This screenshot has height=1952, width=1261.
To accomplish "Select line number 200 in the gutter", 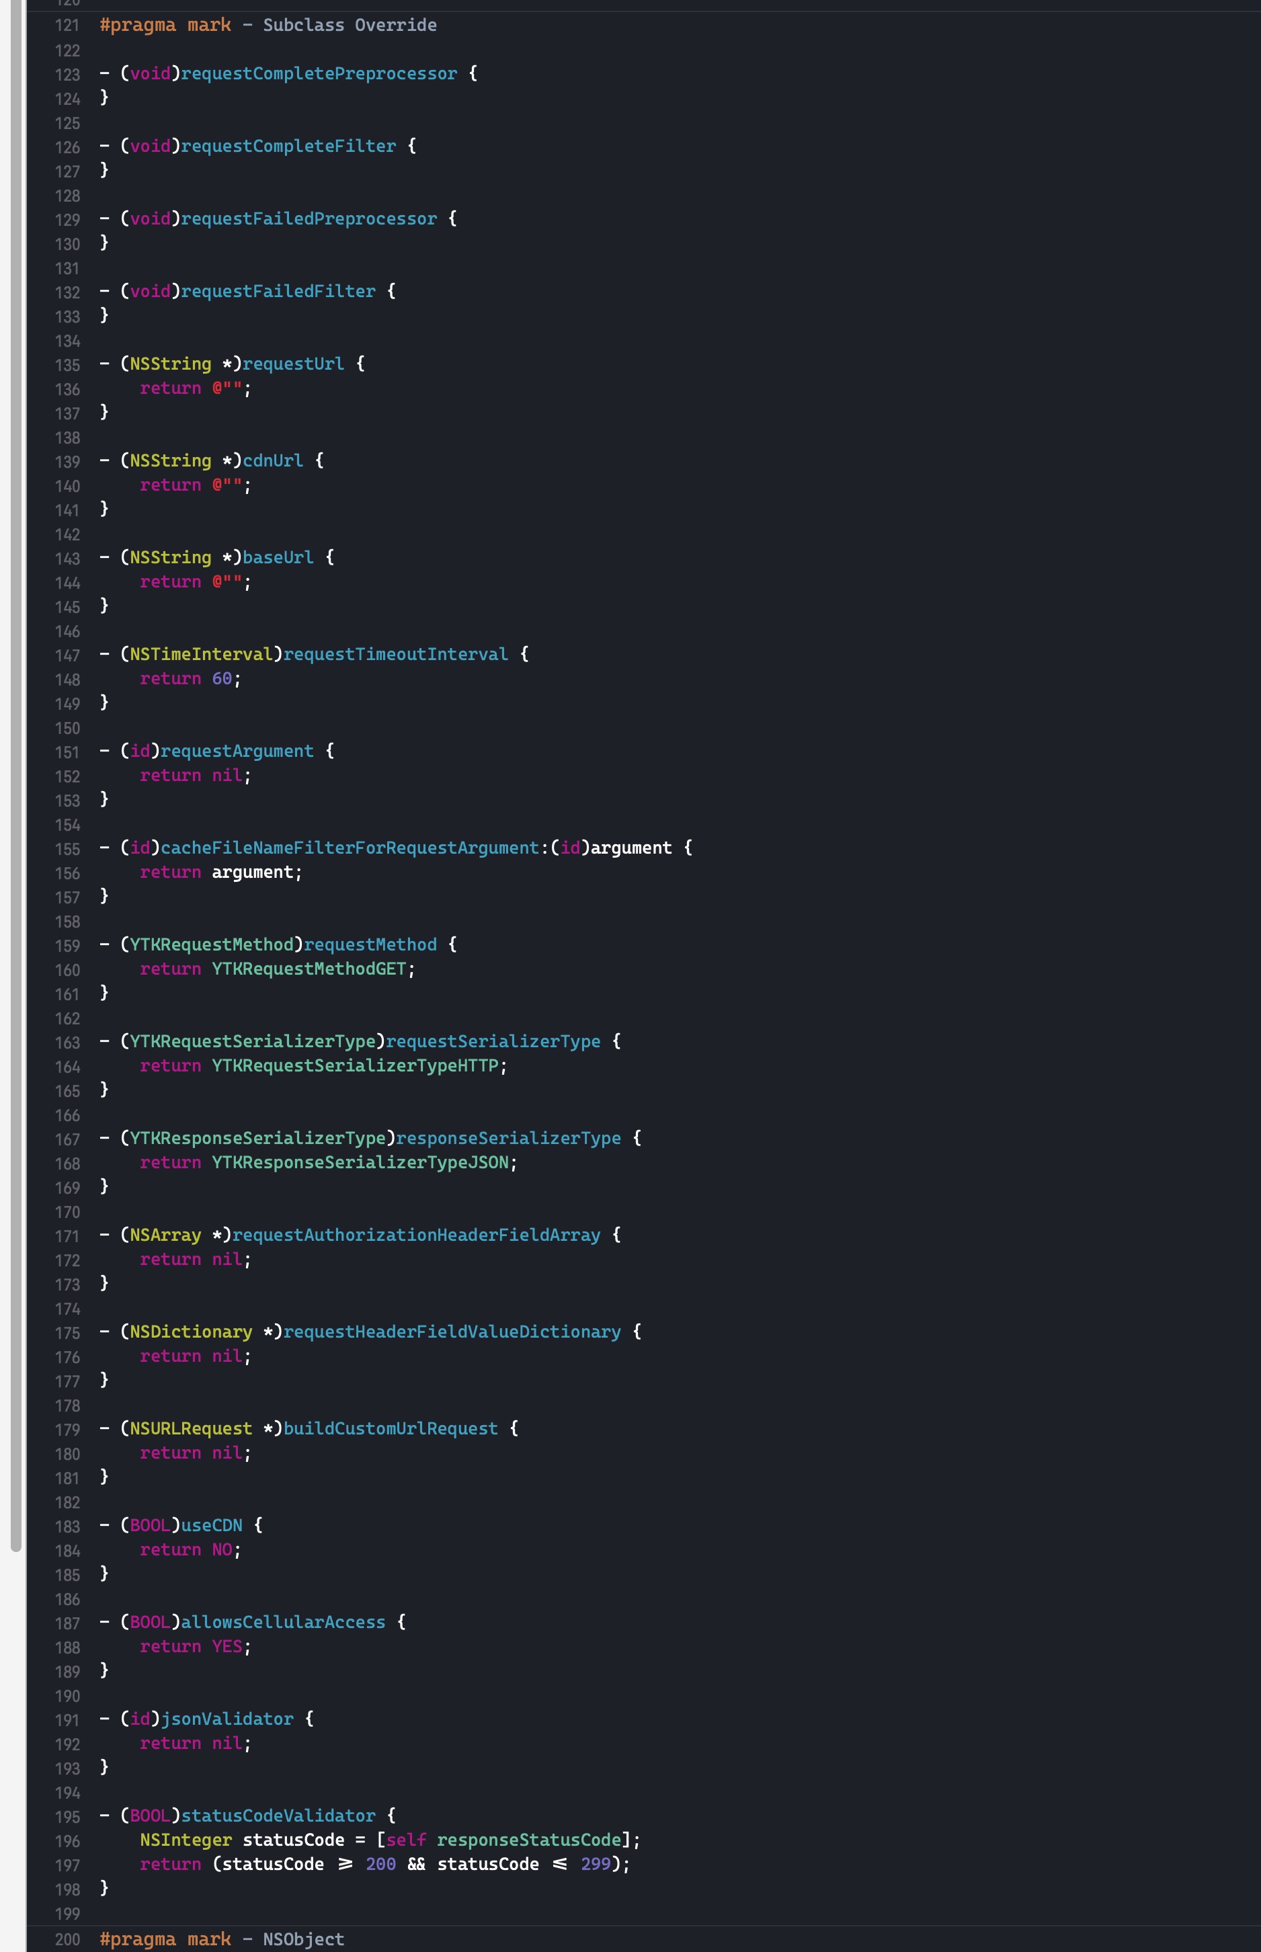I will pos(67,1940).
